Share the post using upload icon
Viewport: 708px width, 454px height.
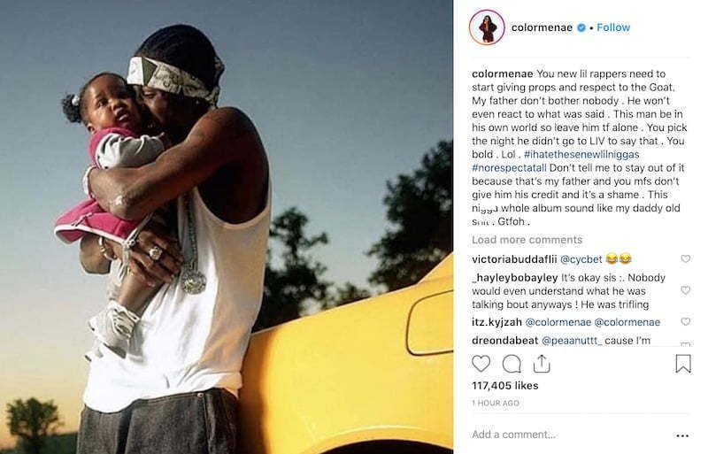(x=542, y=364)
